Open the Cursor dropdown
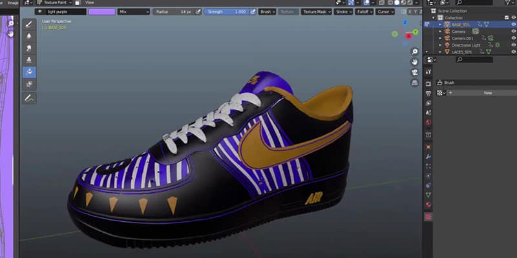This screenshot has height=258, width=517. coord(385,12)
